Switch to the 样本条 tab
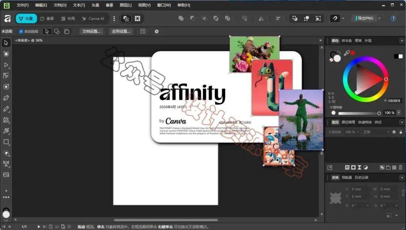Screen dimensions: 406x230 (x=347, y=41)
